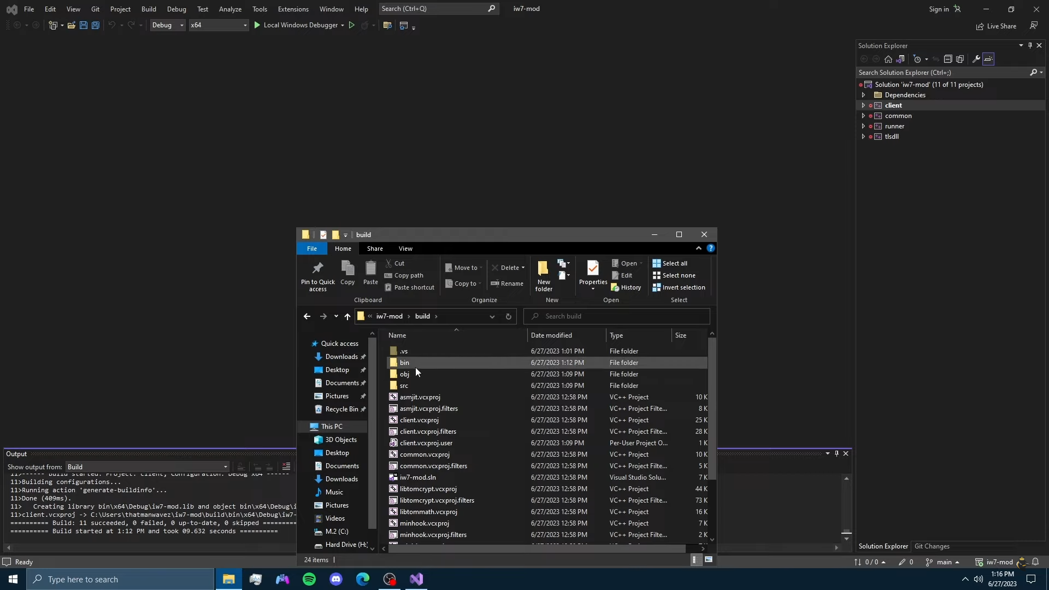Click Save All toolbar icon
This screenshot has height=590, width=1049.
coord(95,25)
